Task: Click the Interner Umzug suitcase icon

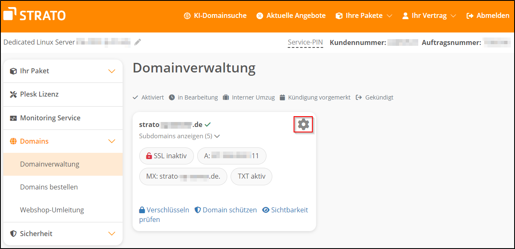Action: click(226, 97)
